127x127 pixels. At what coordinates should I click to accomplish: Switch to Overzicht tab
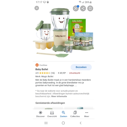52,114
